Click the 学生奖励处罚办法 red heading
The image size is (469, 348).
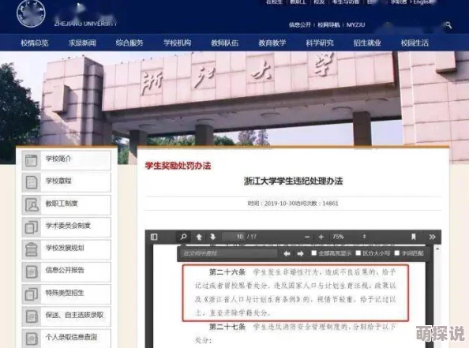178,166
